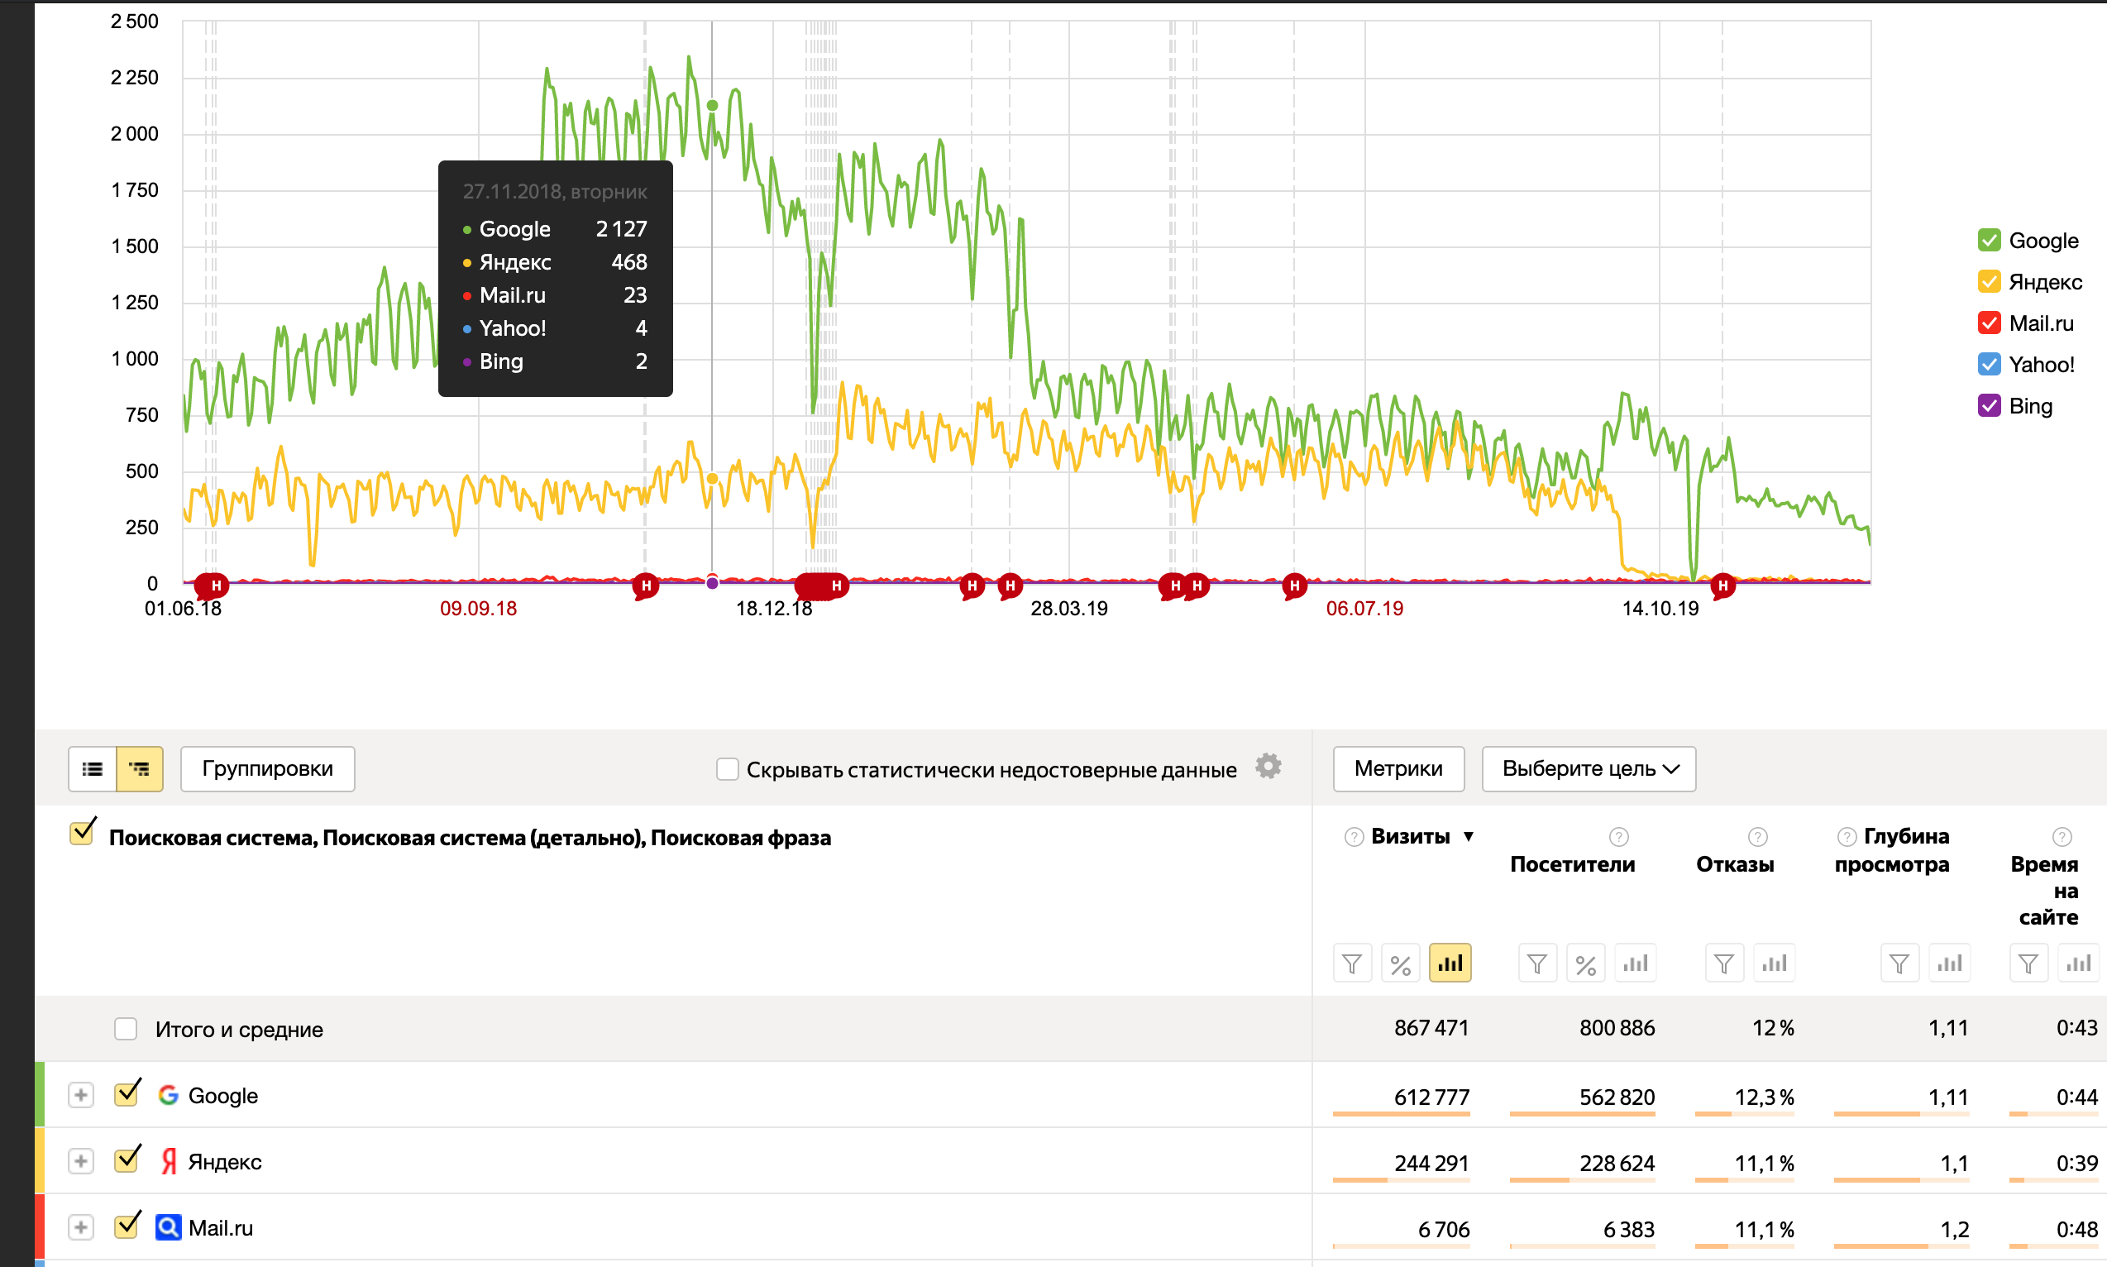The height and width of the screenshot is (1267, 2107).
Task: Open Выберите цель dropdown
Action: (1588, 769)
